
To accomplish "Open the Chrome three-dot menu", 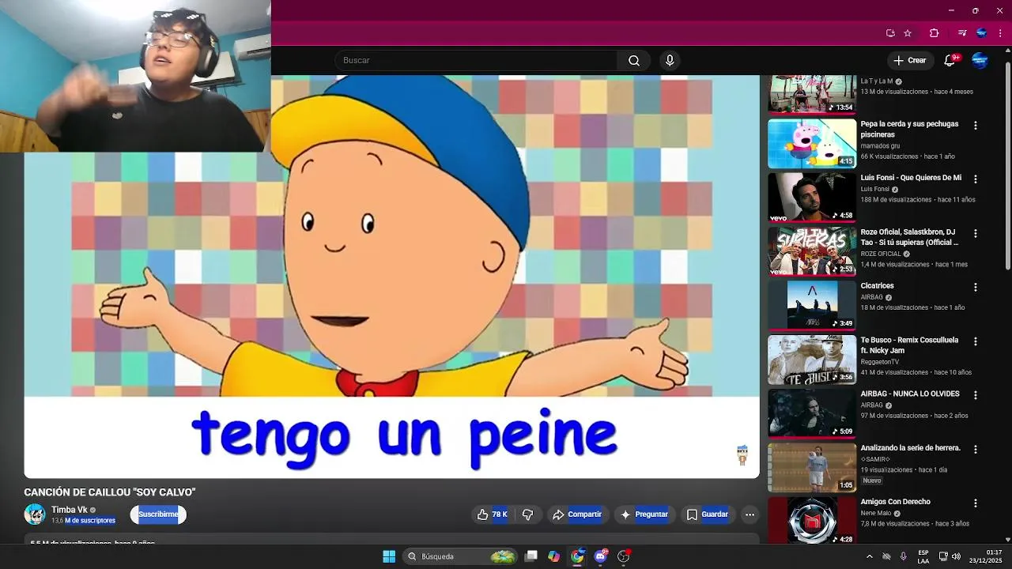I will tap(1000, 33).
